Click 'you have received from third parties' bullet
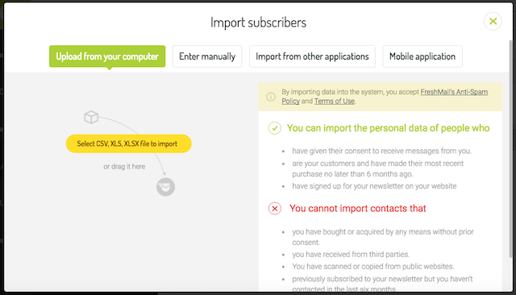Image resolution: width=516 pixels, height=295 pixels. pyautogui.click(x=351, y=255)
